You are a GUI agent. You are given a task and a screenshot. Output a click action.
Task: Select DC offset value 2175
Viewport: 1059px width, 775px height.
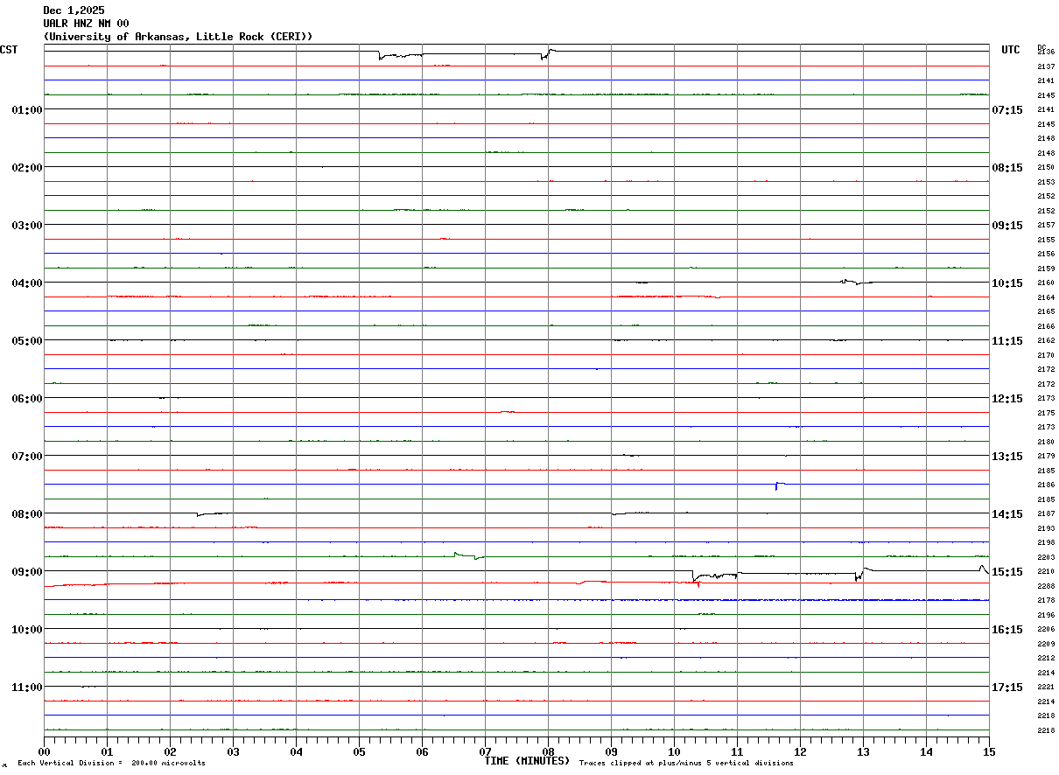tap(1046, 413)
